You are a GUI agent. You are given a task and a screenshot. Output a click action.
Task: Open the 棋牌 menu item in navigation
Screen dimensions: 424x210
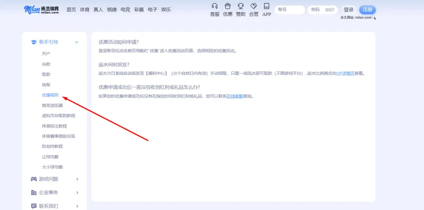point(112,10)
